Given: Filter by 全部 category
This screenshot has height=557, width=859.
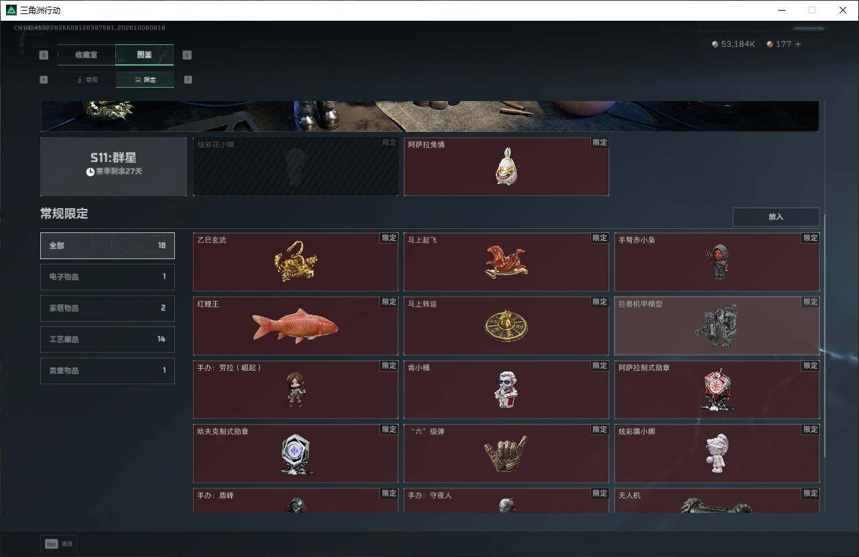Looking at the screenshot, I should [107, 246].
